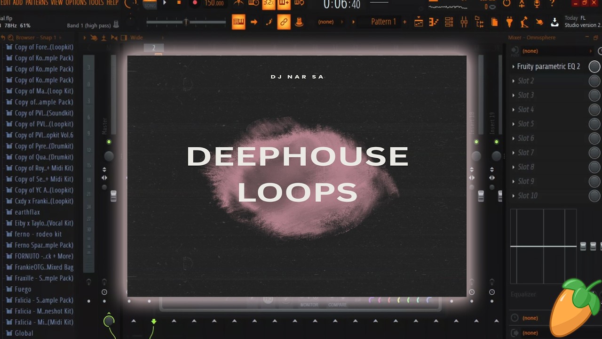The image size is (602, 339).
Task: Click the 0:06:40 time display
Action: pyautogui.click(x=342, y=4)
